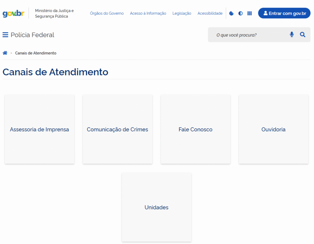
Task: Open Assessoria de Imprensa card
Action: (x=40, y=129)
